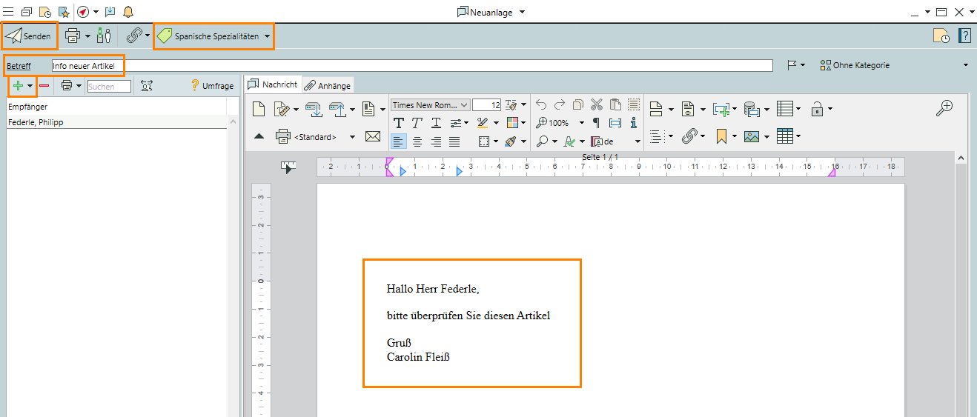Image resolution: width=977 pixels, height=417 pixels.
Task: Toggle bold text formatting
Action: coord(399,123)
